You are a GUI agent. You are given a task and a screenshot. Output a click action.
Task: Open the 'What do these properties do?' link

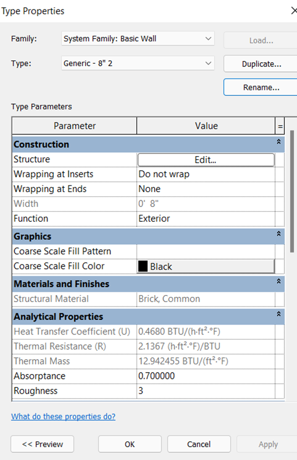tap(63, 417)
